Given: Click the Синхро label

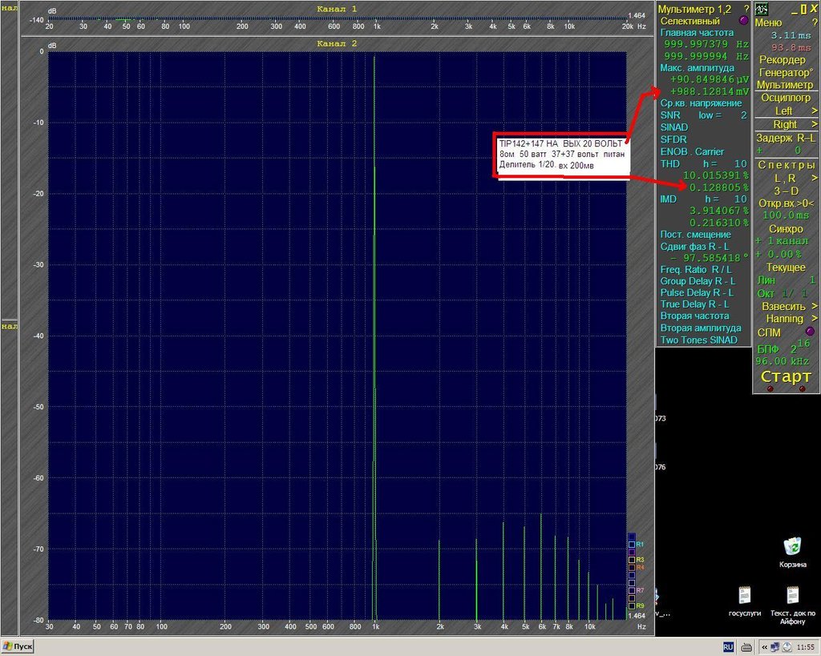Looking at the screenshot, I should click(786, 229).
